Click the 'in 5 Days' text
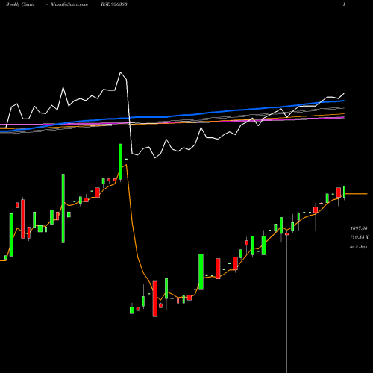 (x=358, y=247)
